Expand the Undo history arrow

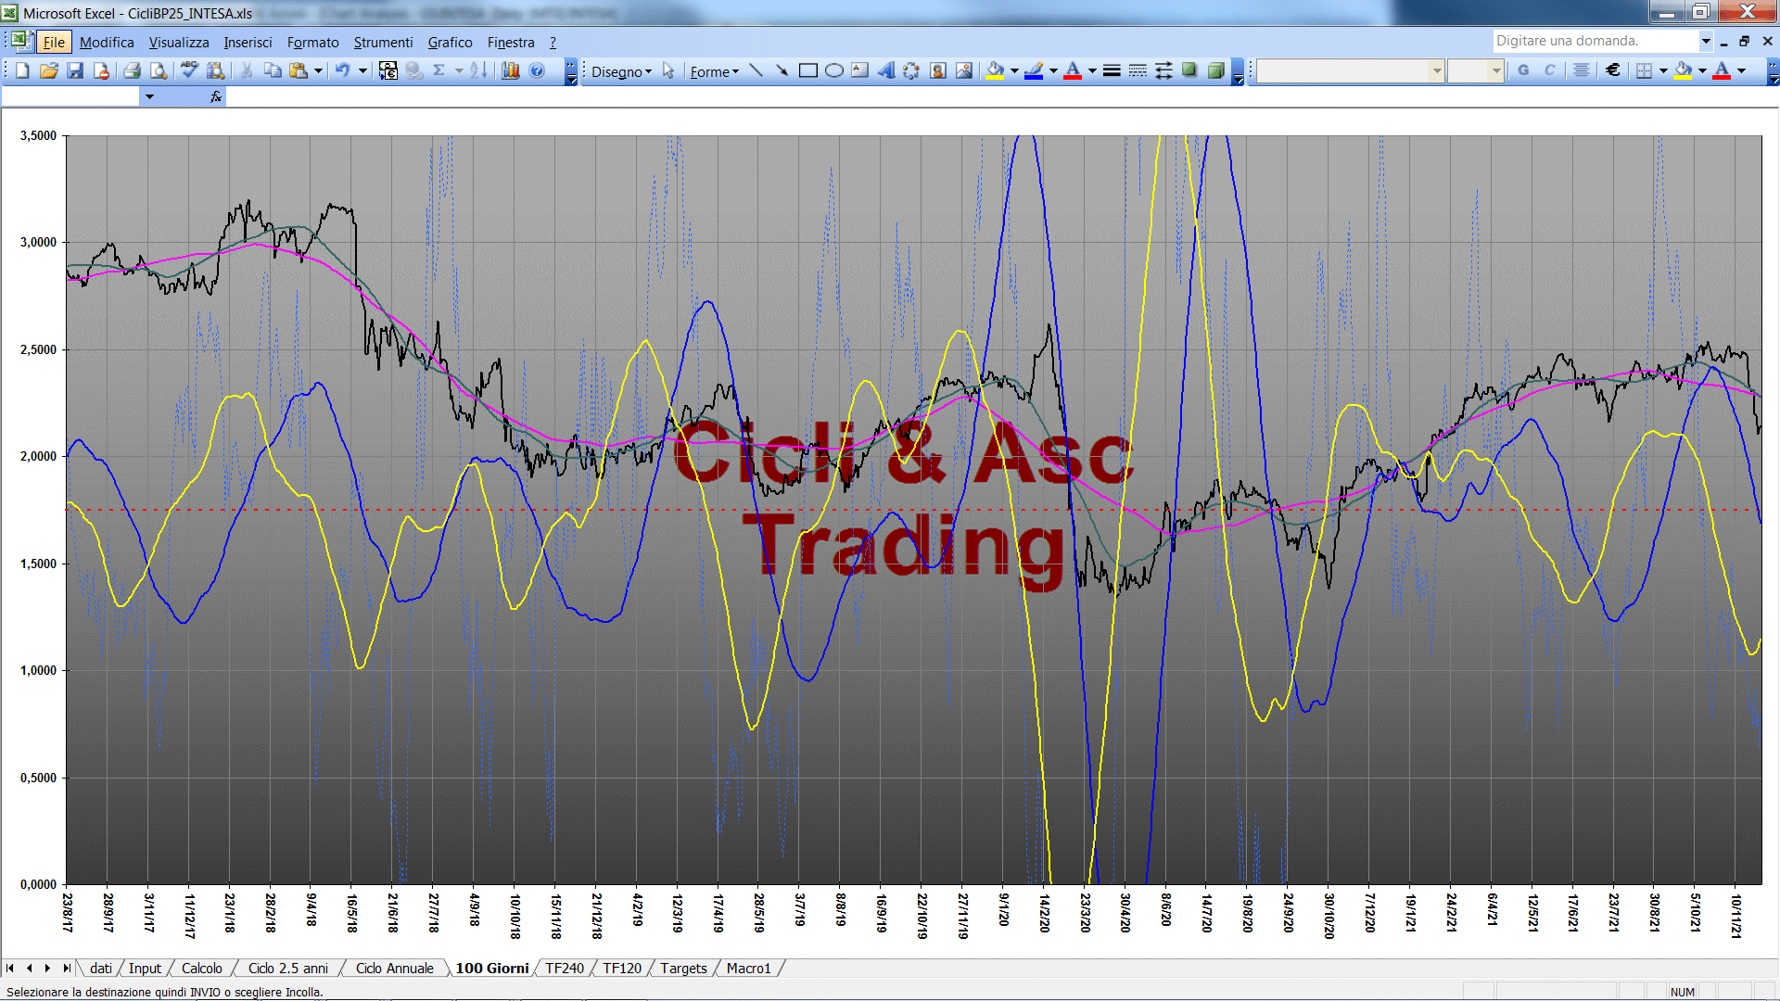362,70
